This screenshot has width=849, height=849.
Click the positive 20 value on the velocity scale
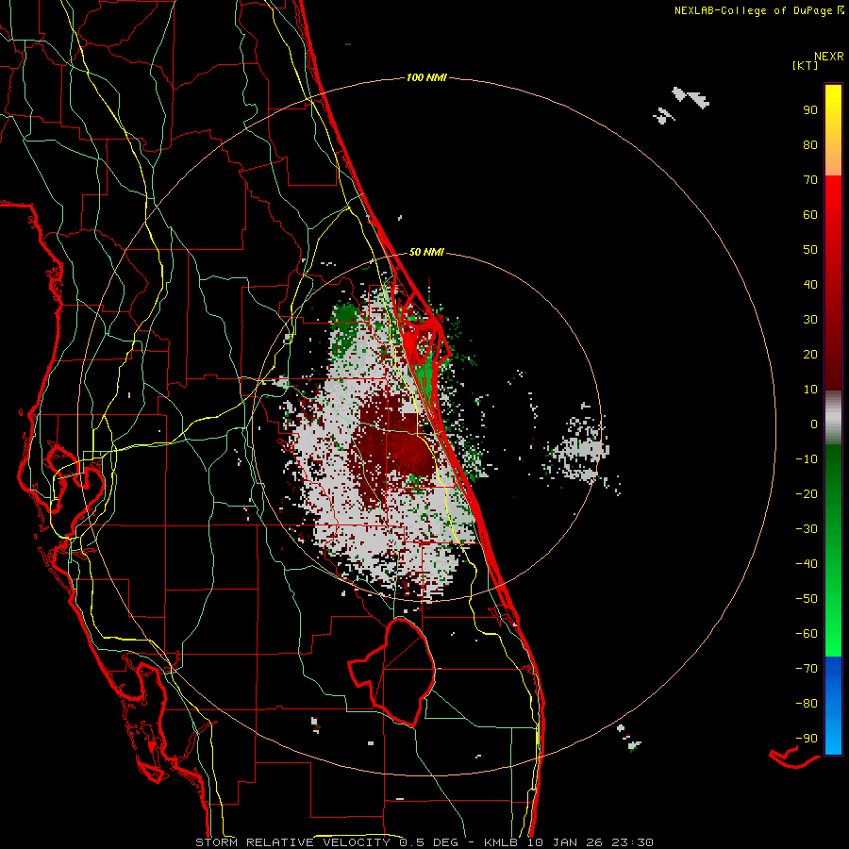click(x=810, y=354)
